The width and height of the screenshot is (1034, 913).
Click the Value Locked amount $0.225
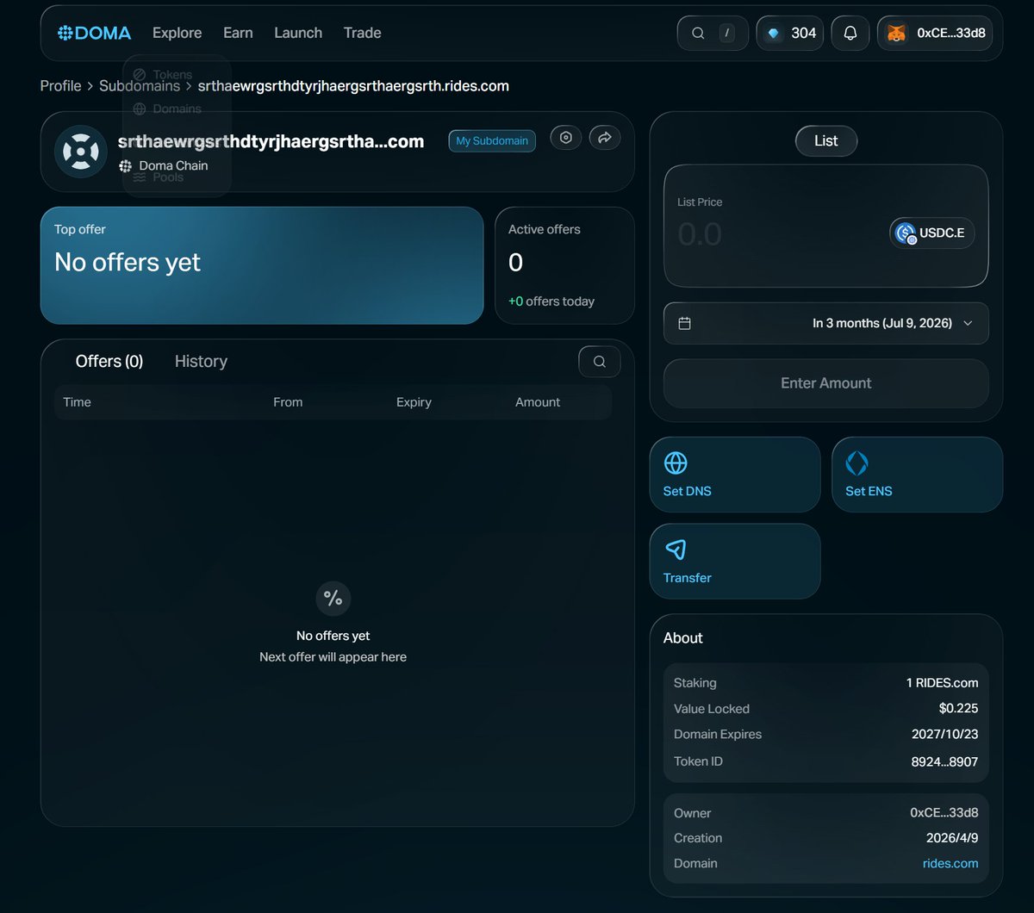click(959, 709)
